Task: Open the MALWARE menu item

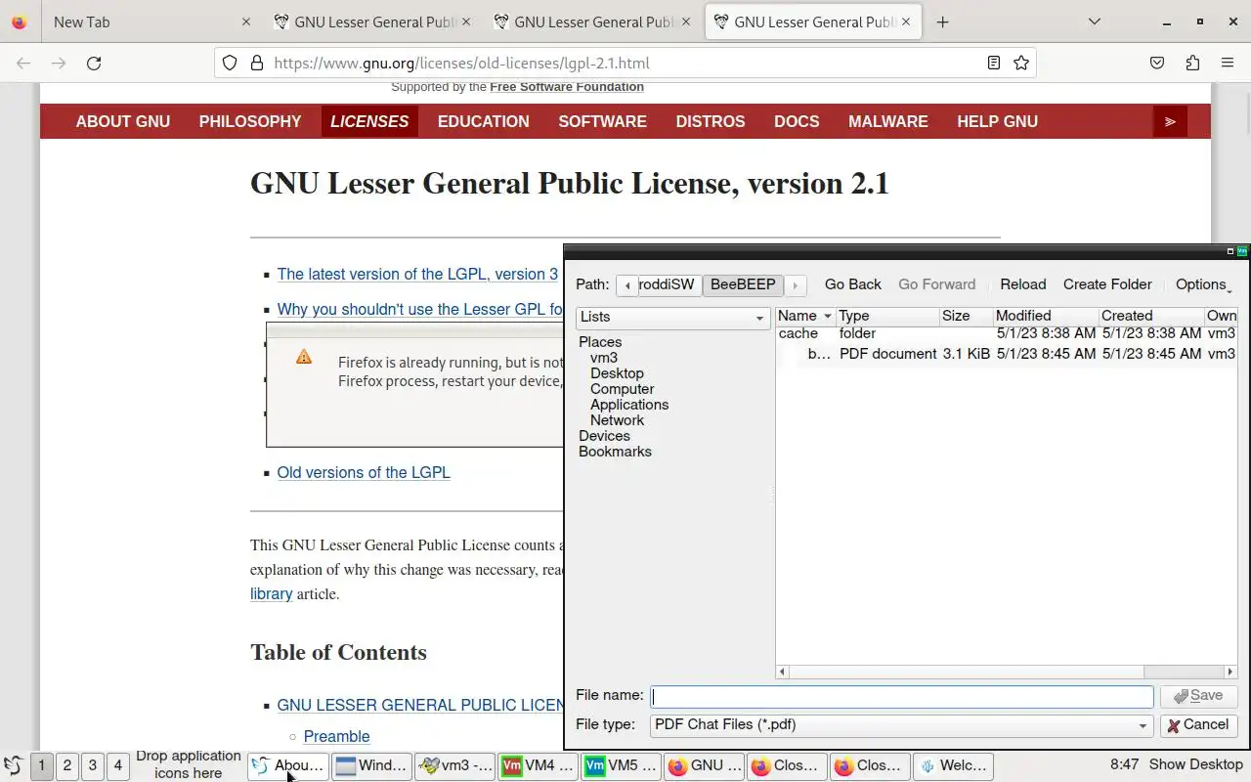Action: pyautogui.click(x=888, y=121)
